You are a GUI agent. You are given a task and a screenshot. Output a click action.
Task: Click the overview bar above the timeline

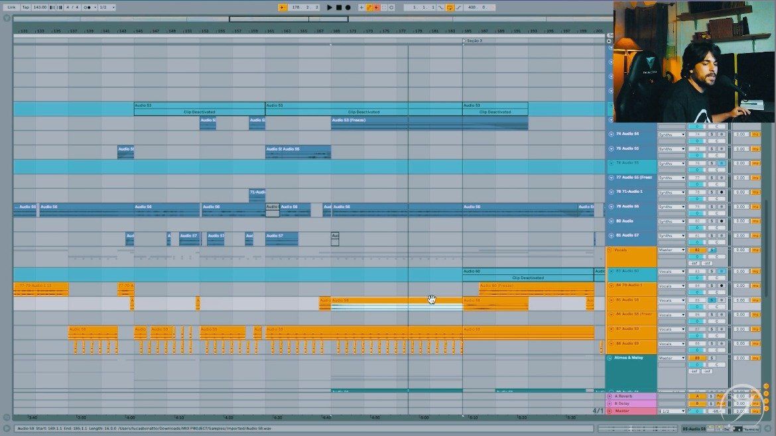309,19
